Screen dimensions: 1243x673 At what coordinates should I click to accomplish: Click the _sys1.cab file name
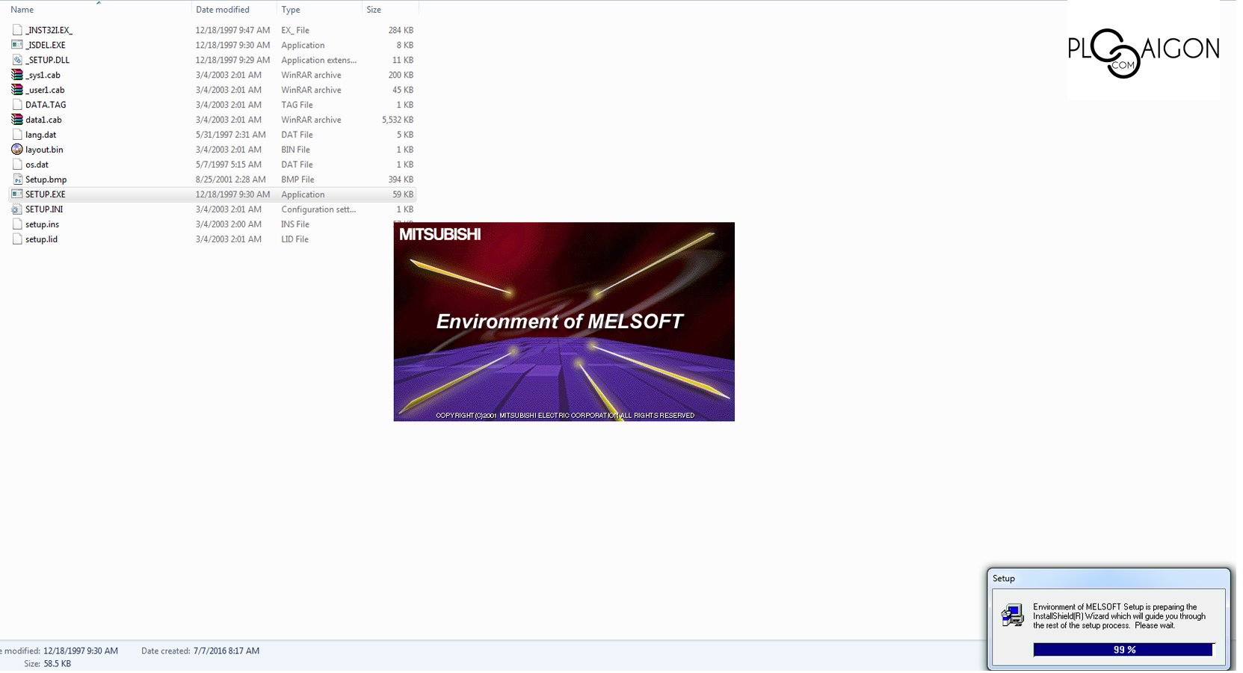[x=43, y=75]
